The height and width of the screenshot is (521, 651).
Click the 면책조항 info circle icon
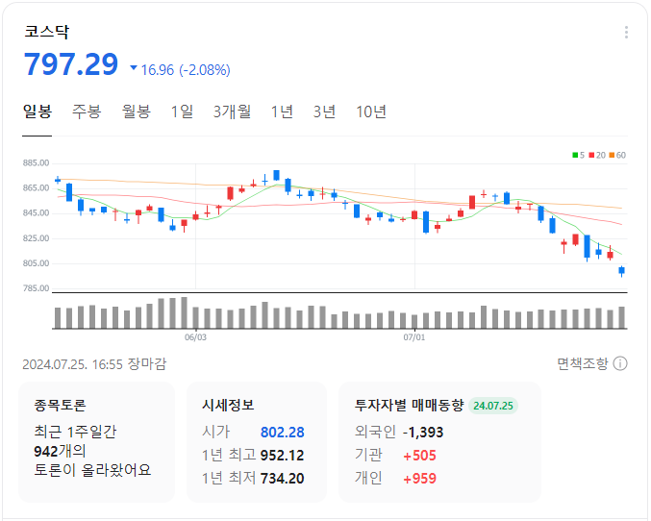click(620, 363)
